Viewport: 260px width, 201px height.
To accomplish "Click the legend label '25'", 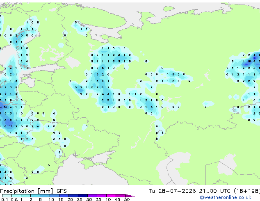I will [x=80, y=199].
